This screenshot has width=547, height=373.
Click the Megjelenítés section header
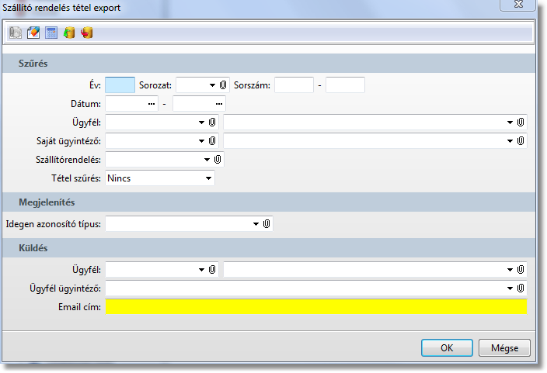pos(269,202)
